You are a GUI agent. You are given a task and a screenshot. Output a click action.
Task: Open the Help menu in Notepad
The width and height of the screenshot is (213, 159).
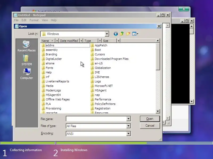point(54,20)
